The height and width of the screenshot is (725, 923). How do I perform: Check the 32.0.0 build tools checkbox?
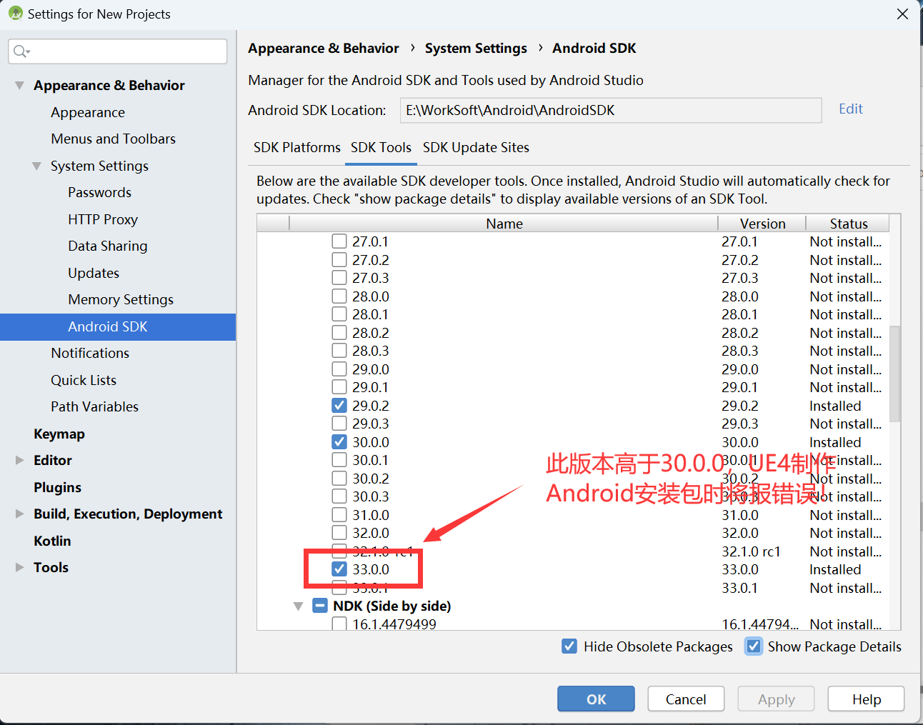339,534
